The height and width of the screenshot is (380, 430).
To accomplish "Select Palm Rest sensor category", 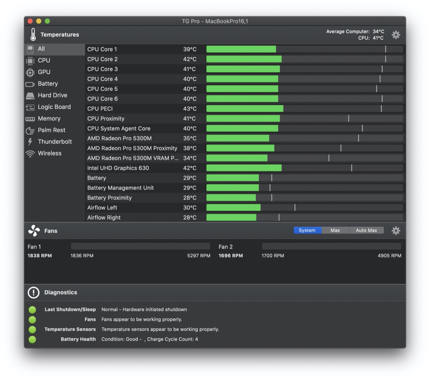I will pyautogui.click(x=51, y=130).
